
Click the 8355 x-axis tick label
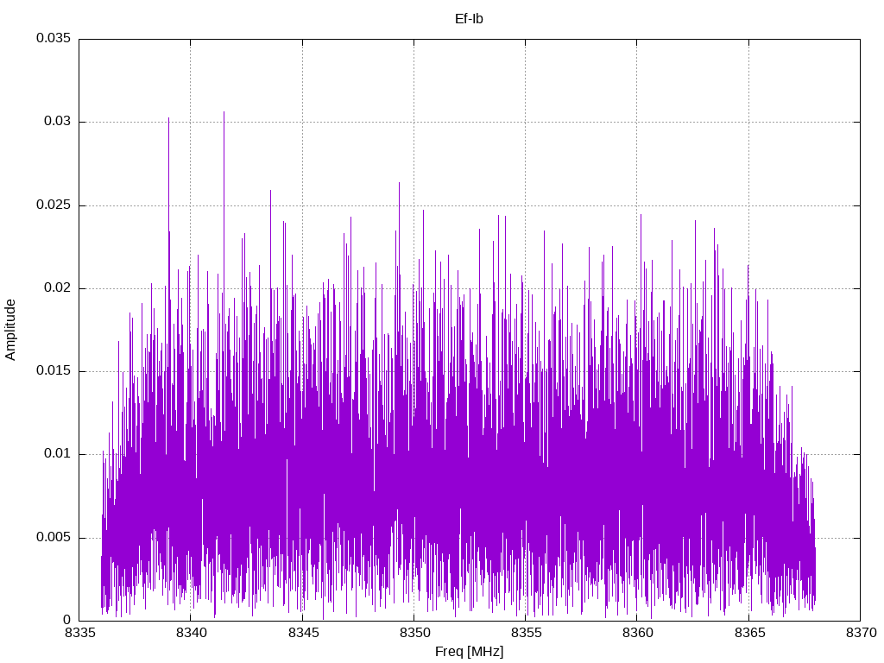tap(526, 633)
